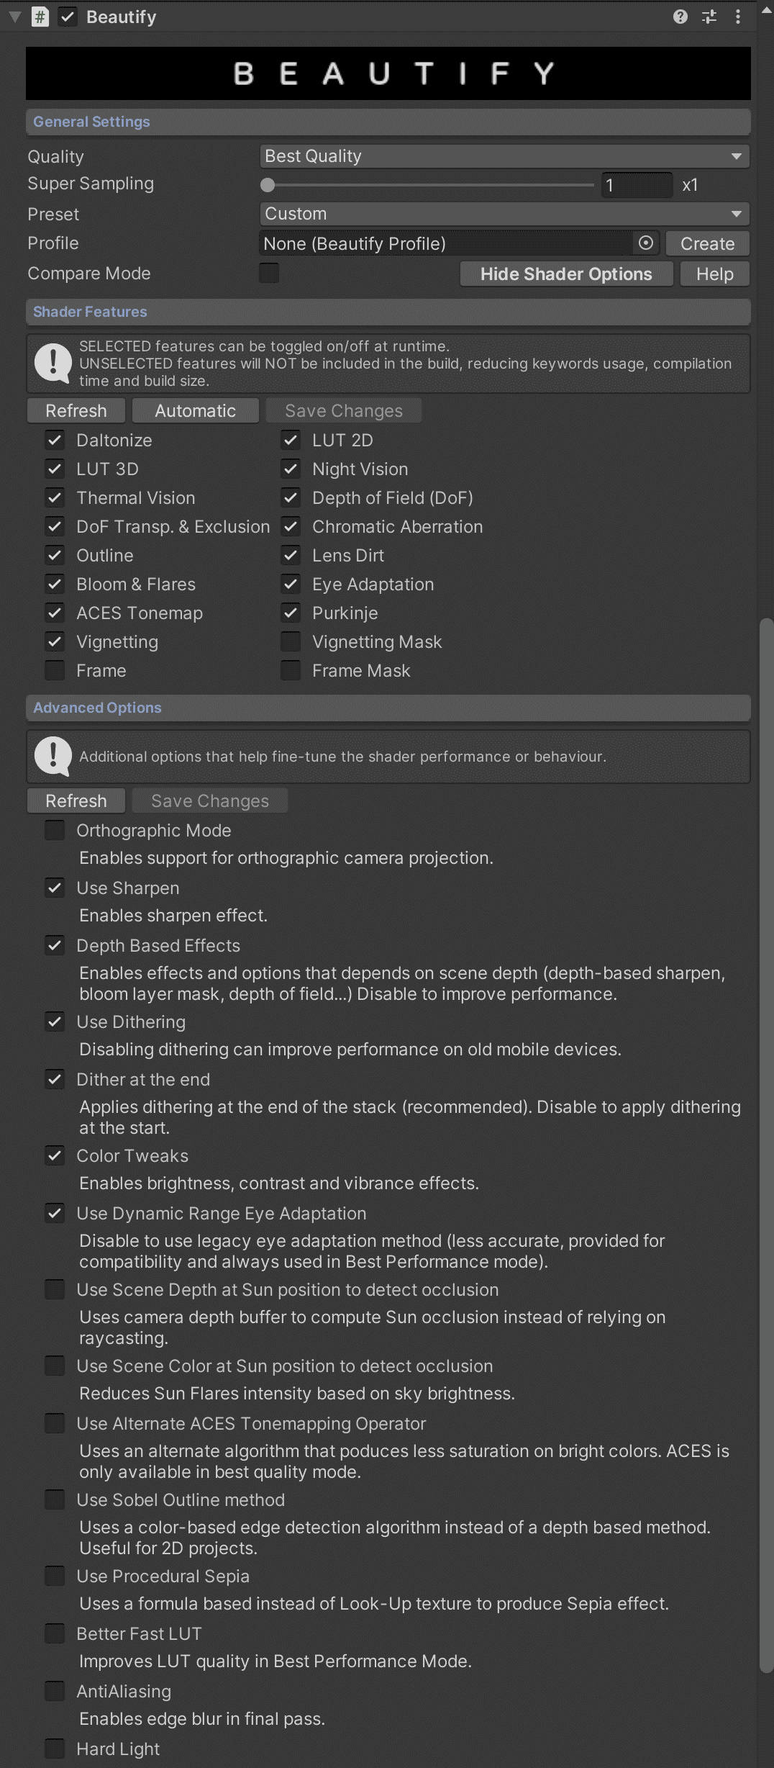The image size is (774, 1768).
Task: Disable the Night Vision shader feature
Action: click(291, 469)
